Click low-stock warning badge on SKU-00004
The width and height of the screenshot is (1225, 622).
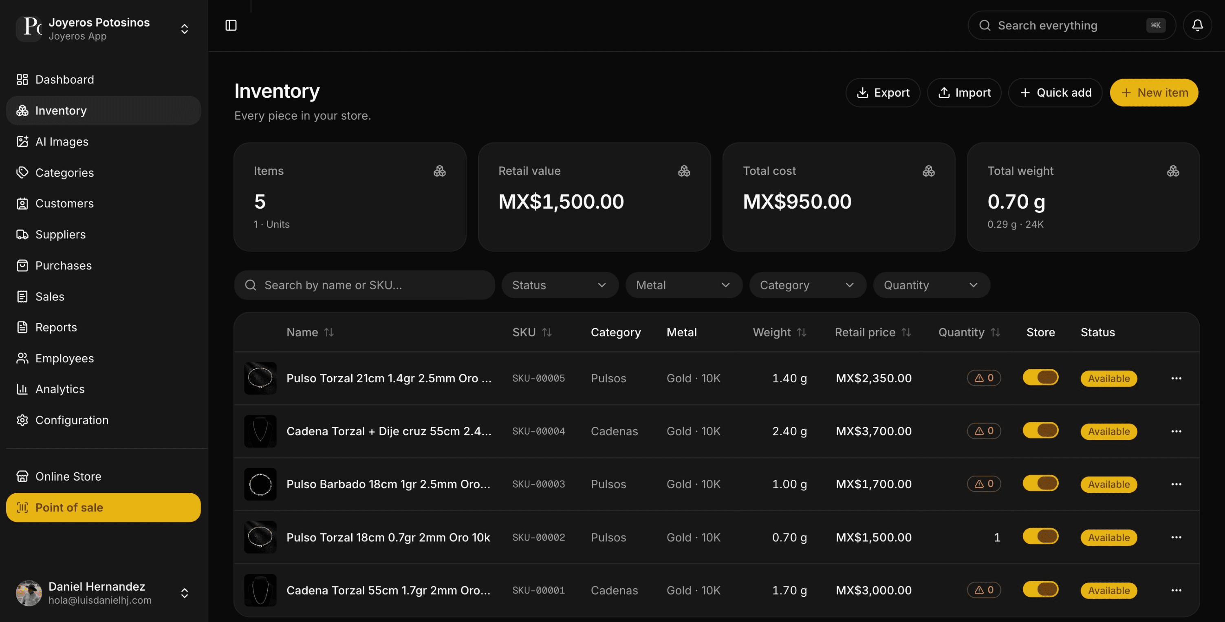[x=984, y=430]
